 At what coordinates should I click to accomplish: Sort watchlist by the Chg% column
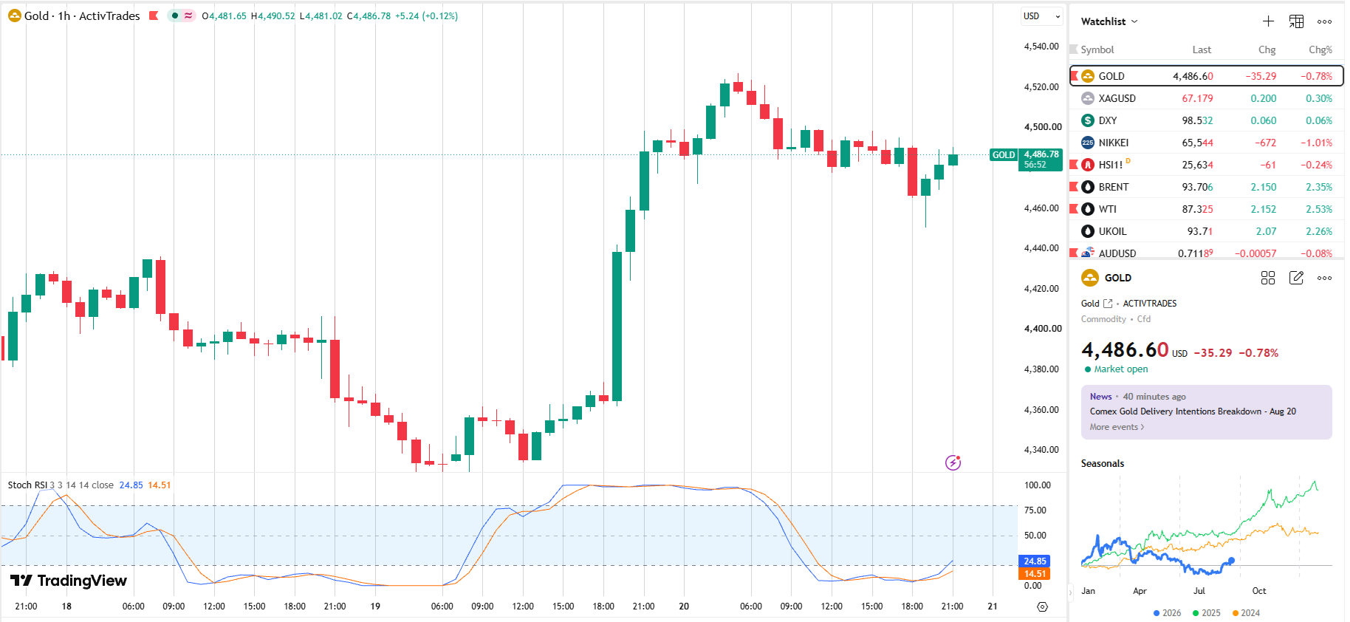[1320, 49]
